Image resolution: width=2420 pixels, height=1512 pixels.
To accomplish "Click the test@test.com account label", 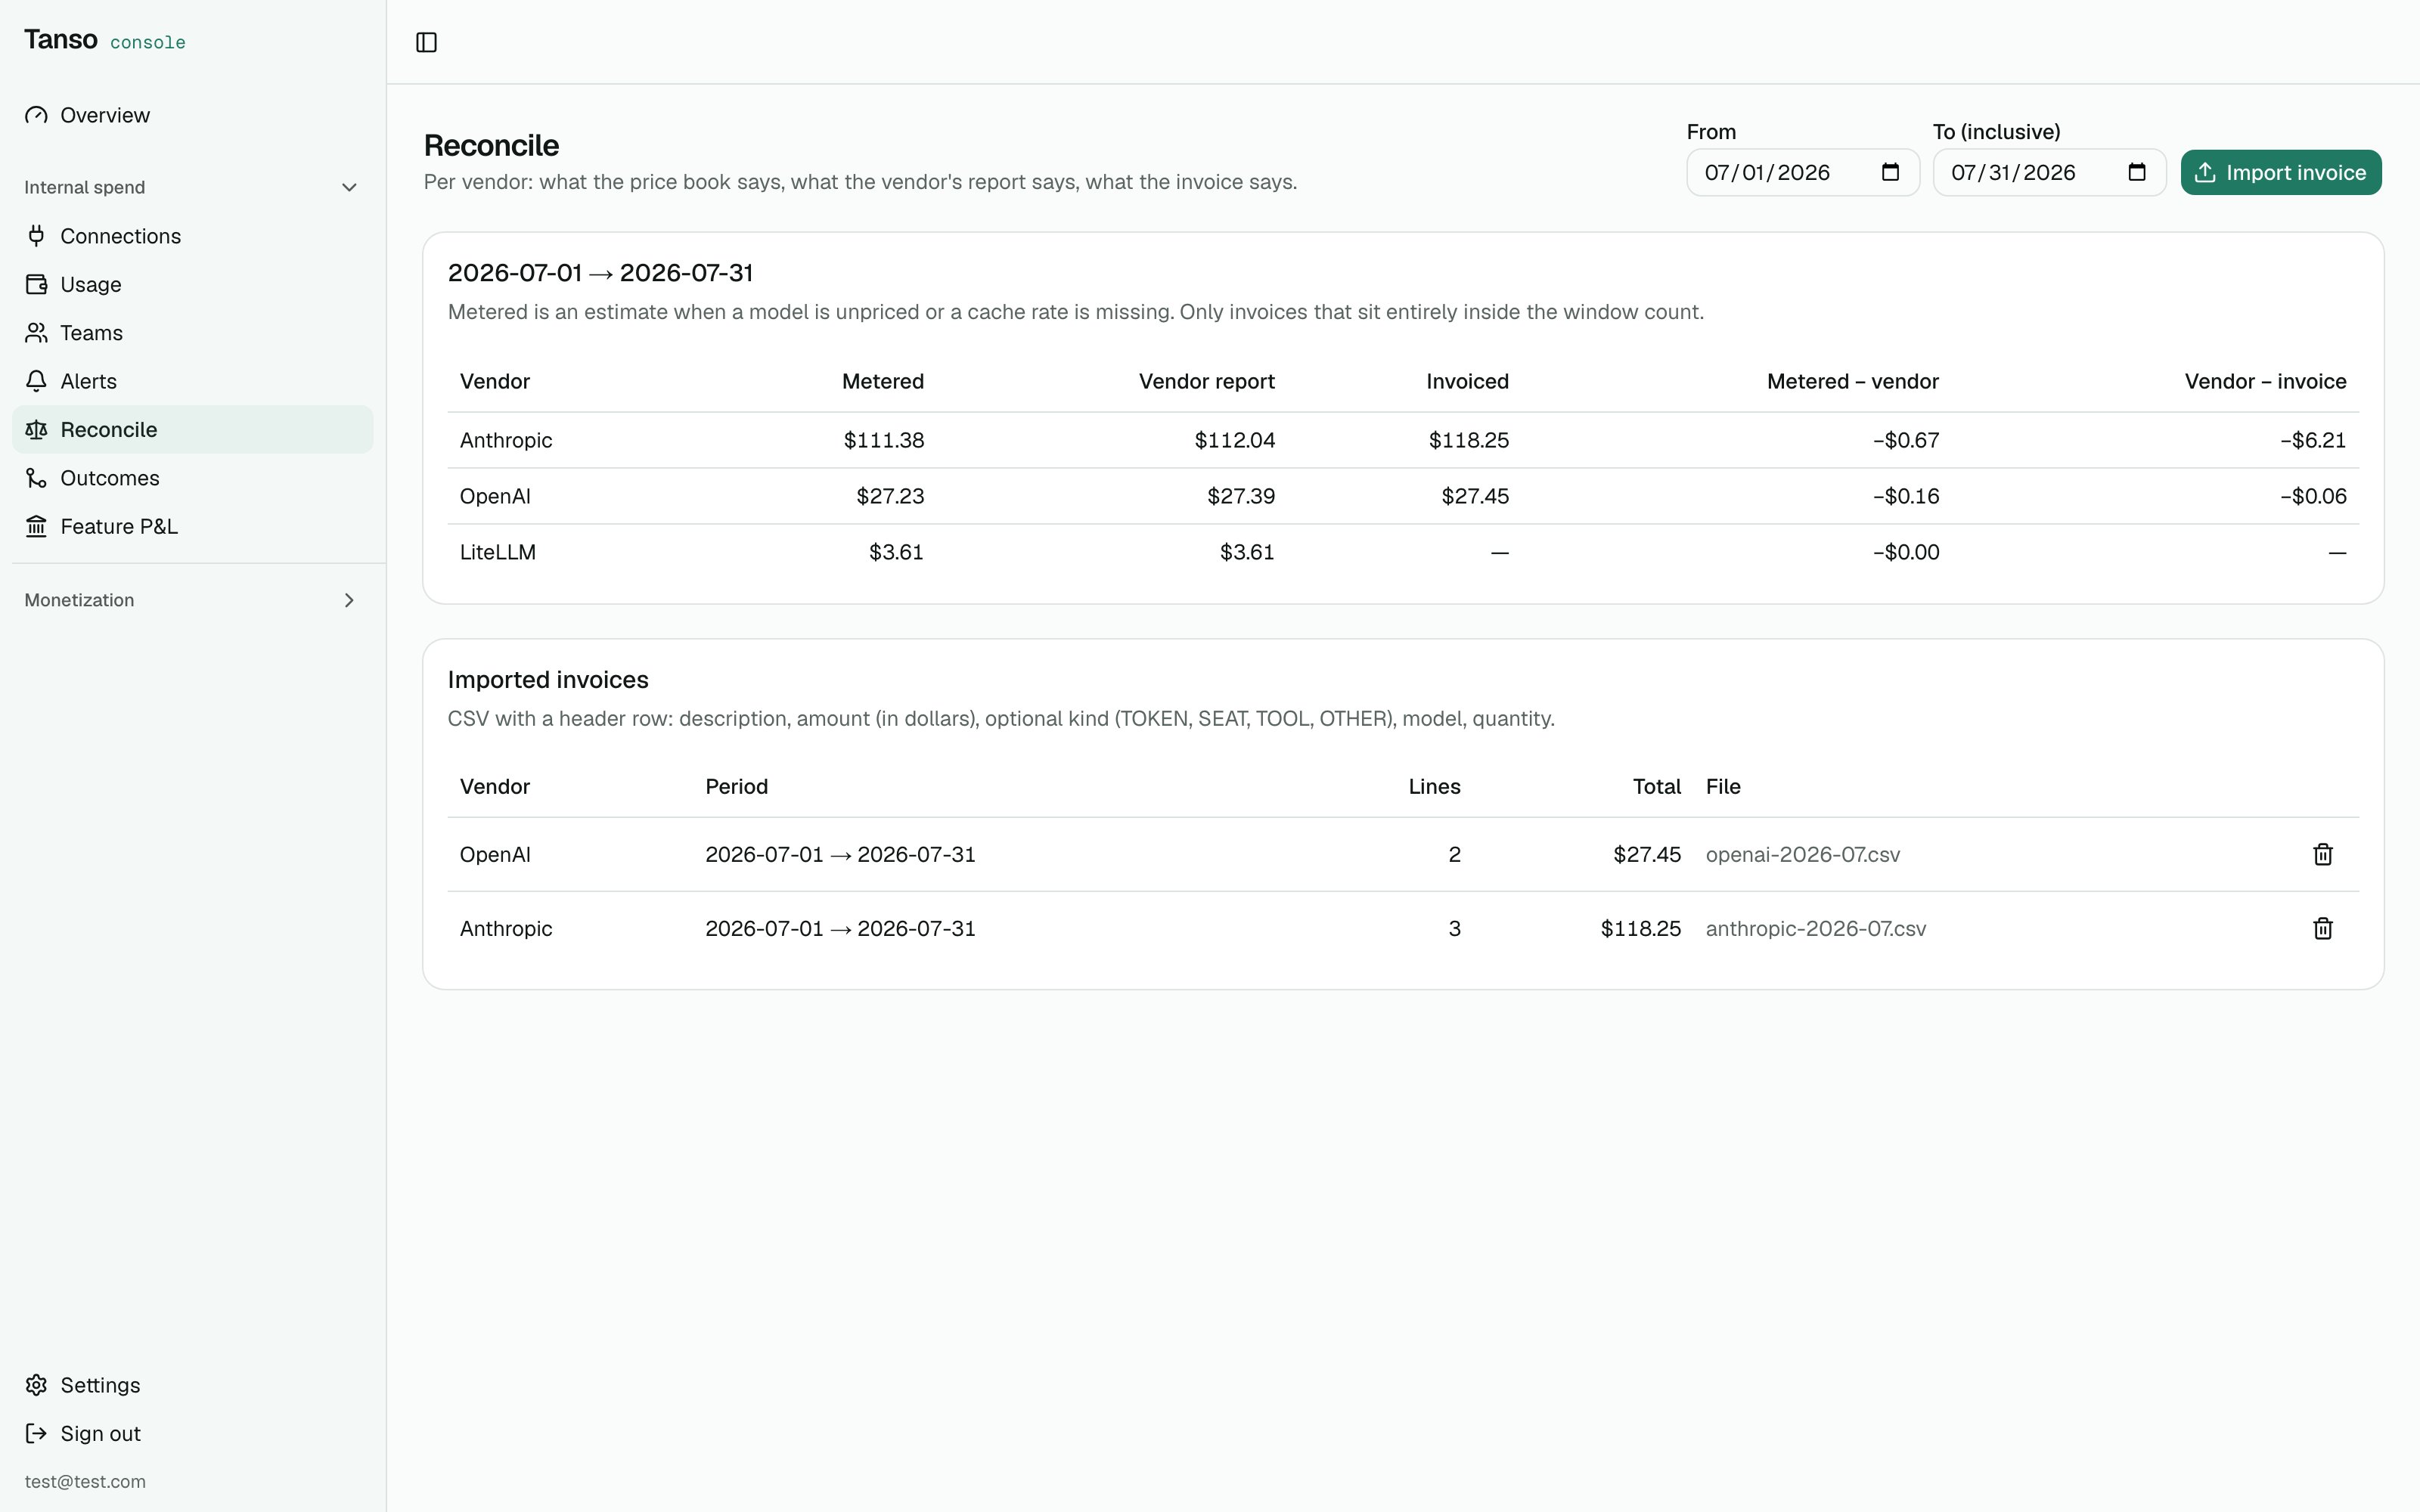I will (x=85, y=1481).
